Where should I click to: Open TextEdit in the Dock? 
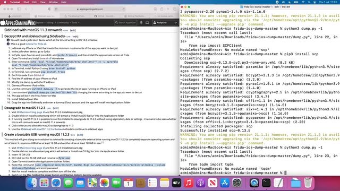[278, 183]
